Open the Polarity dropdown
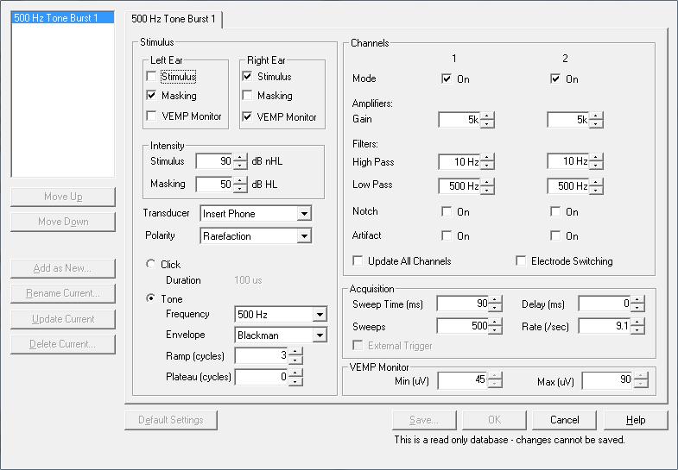 304,236
